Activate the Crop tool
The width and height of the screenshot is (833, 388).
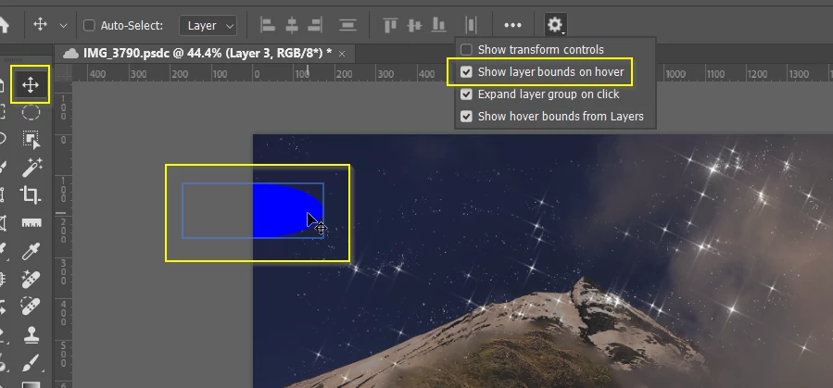click(x=31, y=195)
